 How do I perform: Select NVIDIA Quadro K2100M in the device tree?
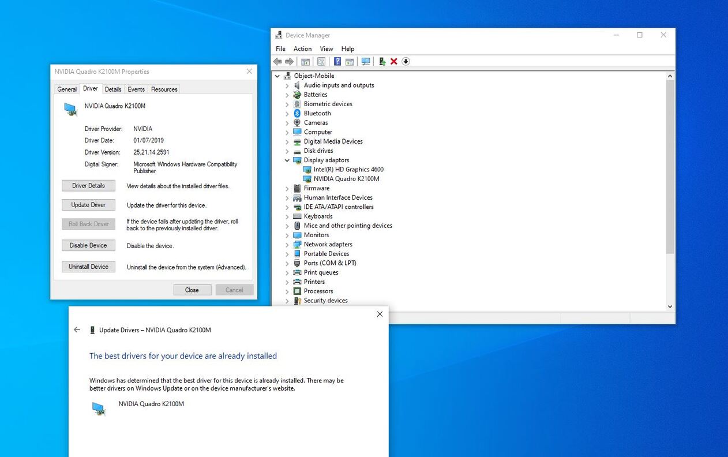pyautogui.click(x=346, y=179)
